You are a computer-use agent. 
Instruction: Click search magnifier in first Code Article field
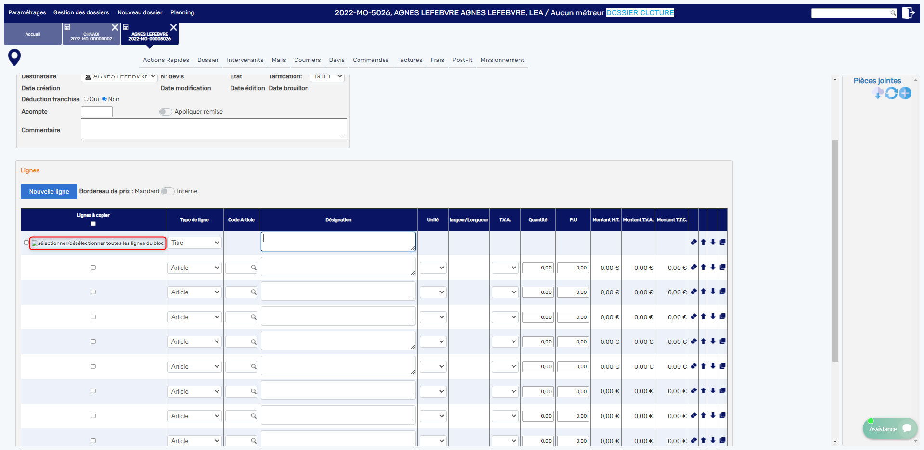[253, 268]
